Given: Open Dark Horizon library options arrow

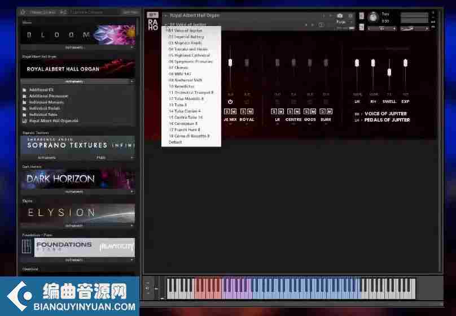Looking at the screenshot, I should tap(132, 192).
